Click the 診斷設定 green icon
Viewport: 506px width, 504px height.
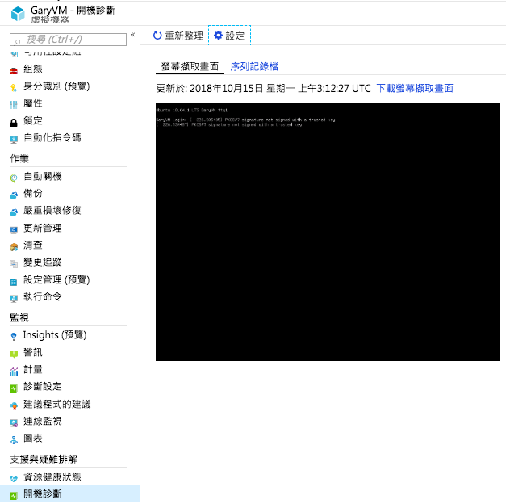pos(14,388)
